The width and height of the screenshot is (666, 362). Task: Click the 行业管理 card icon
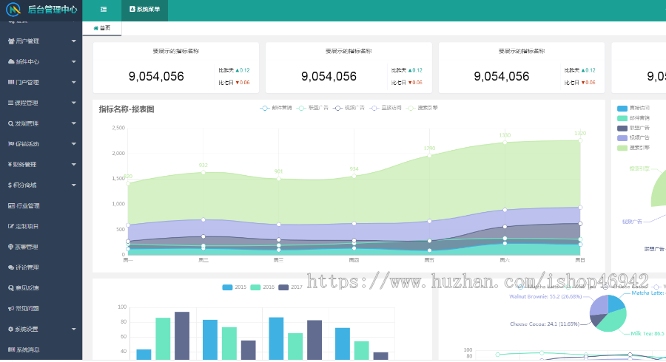coord(11,205)
